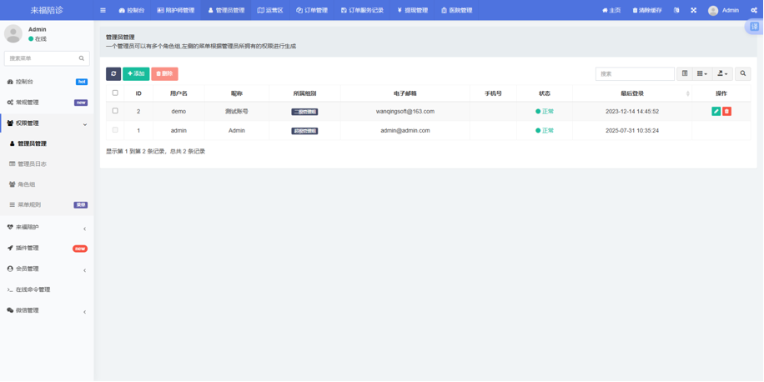
Task: Check the checkbox for the admin row
Action: [x=115, y=130]
